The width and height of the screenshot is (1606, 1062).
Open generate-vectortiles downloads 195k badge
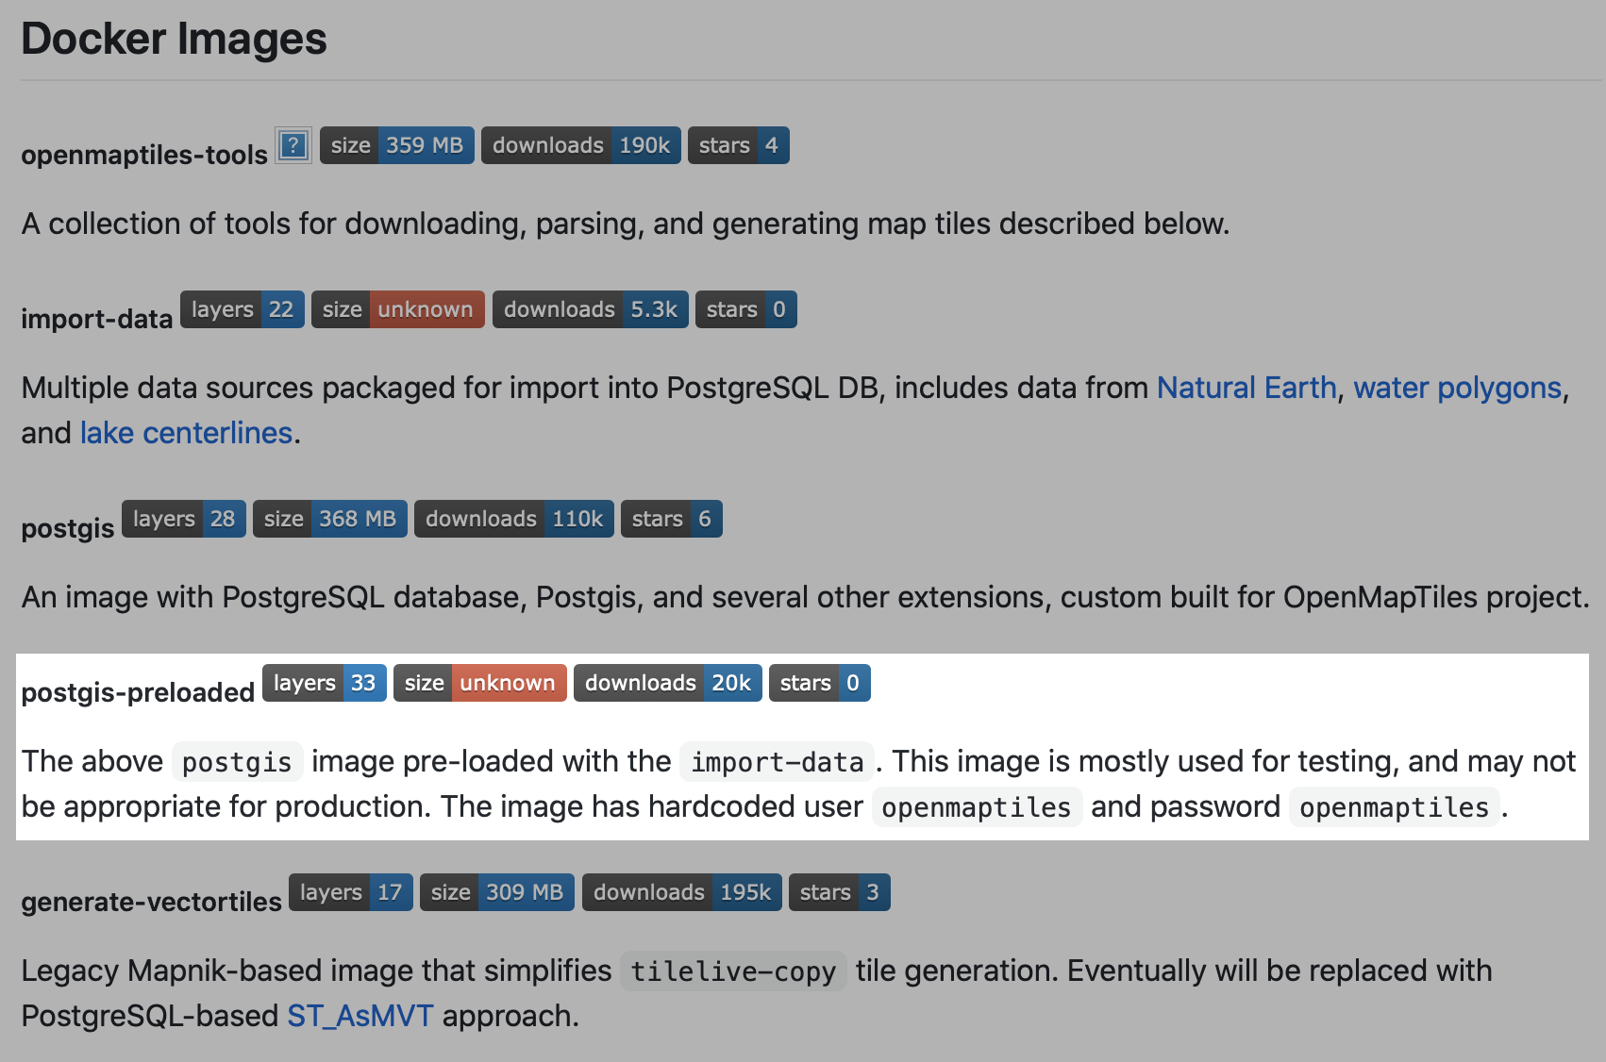[x=682, y=892]
